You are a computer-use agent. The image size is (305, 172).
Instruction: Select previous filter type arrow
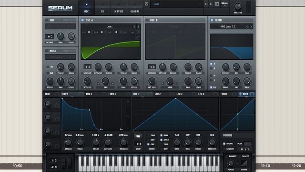[x=247, y=27]
